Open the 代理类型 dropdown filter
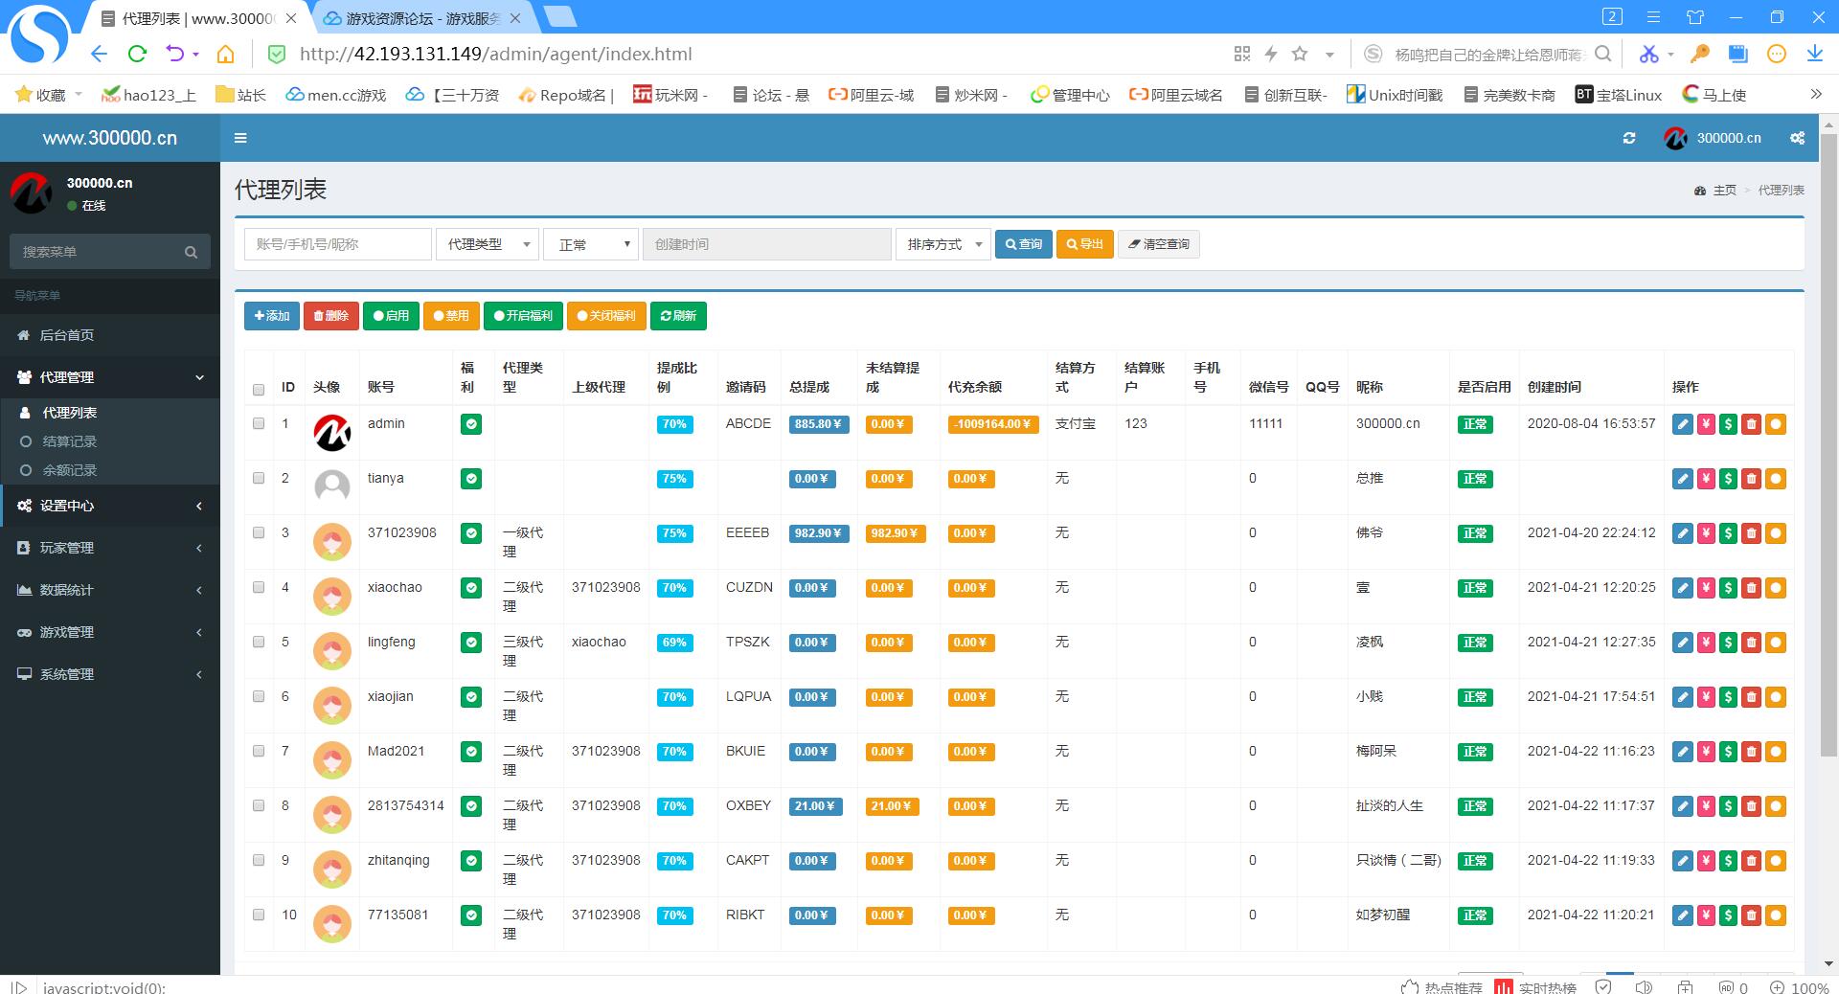Screen dimensions: 1839x994 [x=487, y=244]
